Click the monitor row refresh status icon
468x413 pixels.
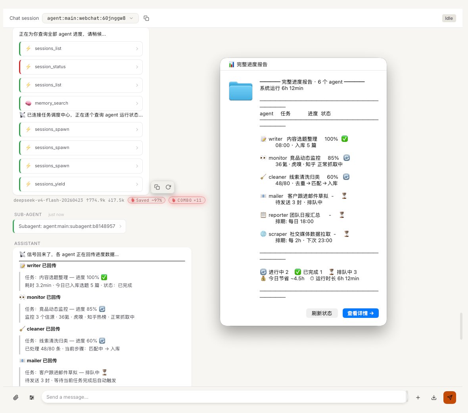[347, 158]
